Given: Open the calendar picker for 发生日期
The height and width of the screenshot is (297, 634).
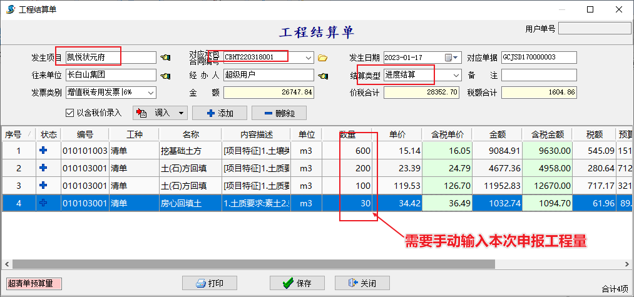Looking at the screenshot, I should pos(448,58).
